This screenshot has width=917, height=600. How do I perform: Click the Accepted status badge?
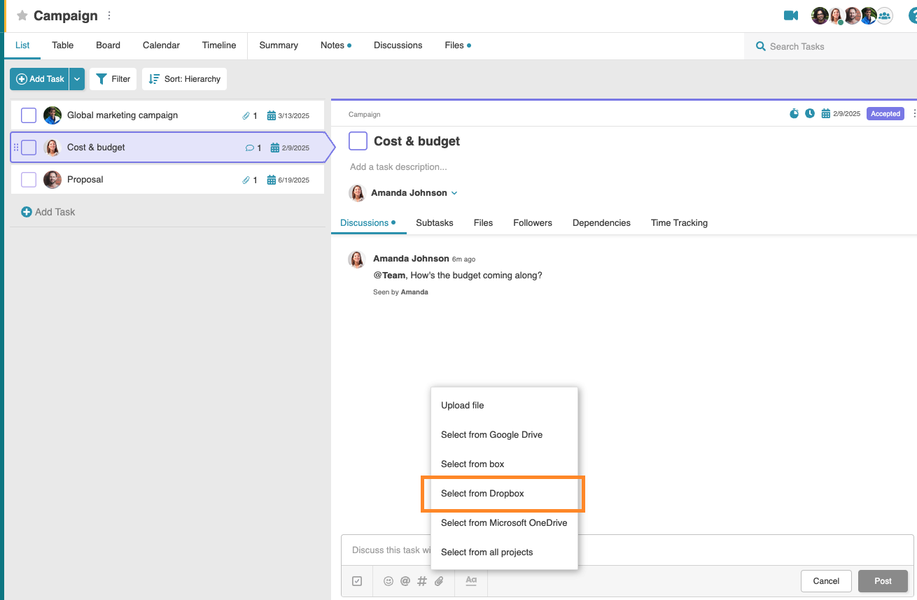click(885, 113)
